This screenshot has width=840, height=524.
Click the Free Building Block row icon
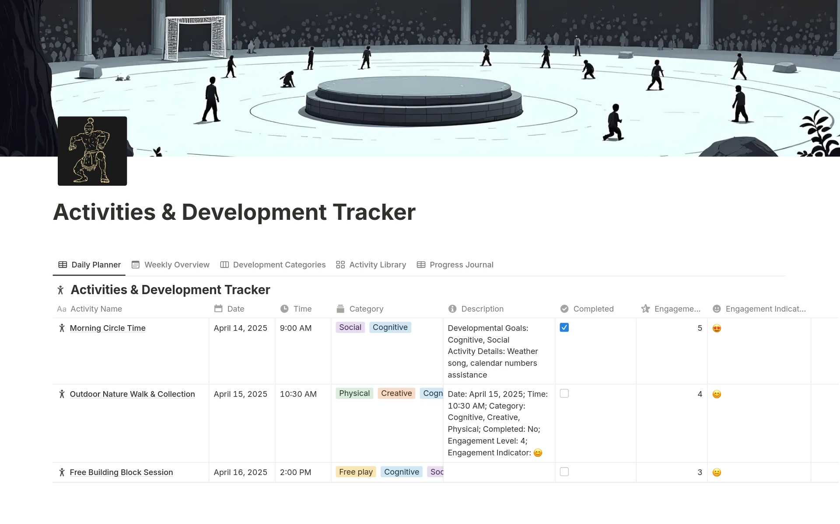coord(62,472)
